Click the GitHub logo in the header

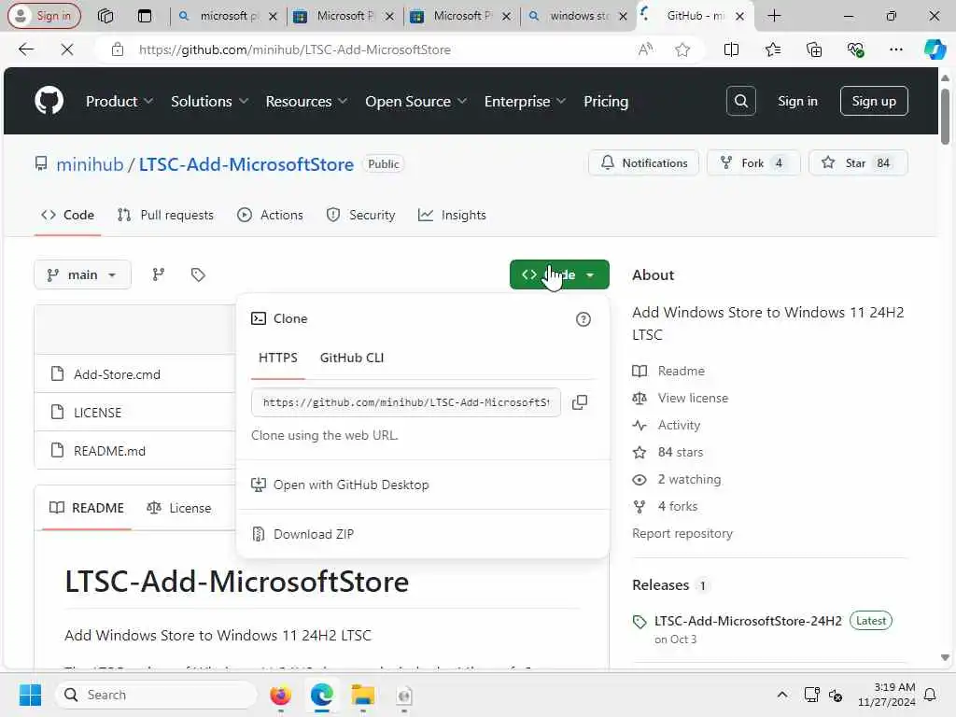(49, 101)
